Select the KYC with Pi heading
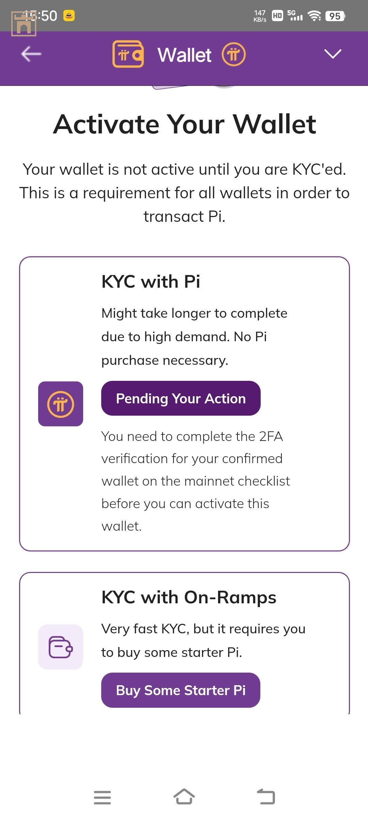The image size is (368, 819). pos(151,282)
